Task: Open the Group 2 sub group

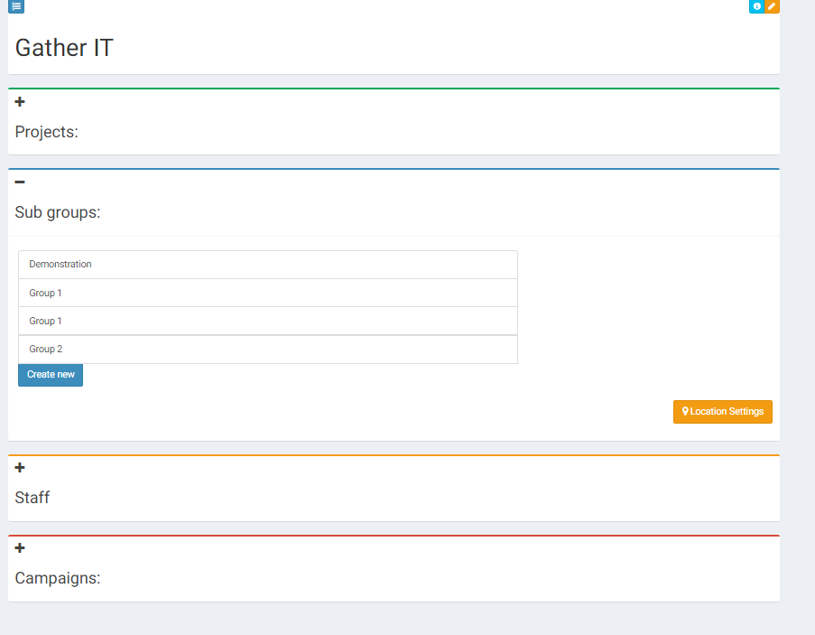Action: click(x=45, y=350)
